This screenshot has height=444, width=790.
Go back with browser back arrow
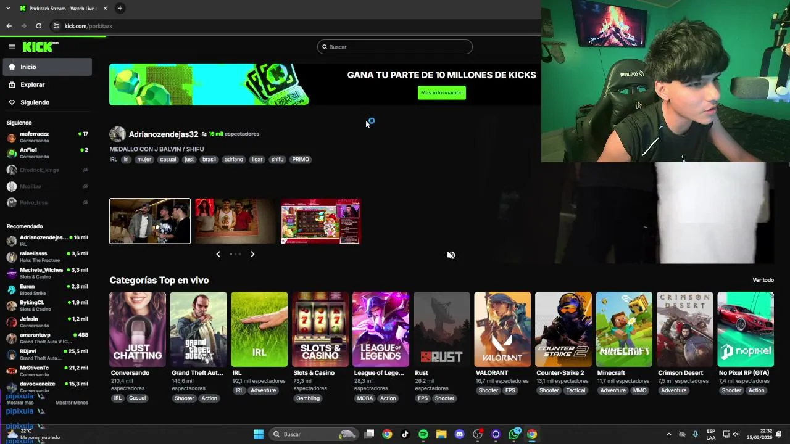click(9, 26)
